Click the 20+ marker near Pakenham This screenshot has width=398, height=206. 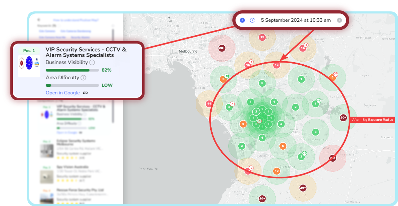(x=332, y=158)
